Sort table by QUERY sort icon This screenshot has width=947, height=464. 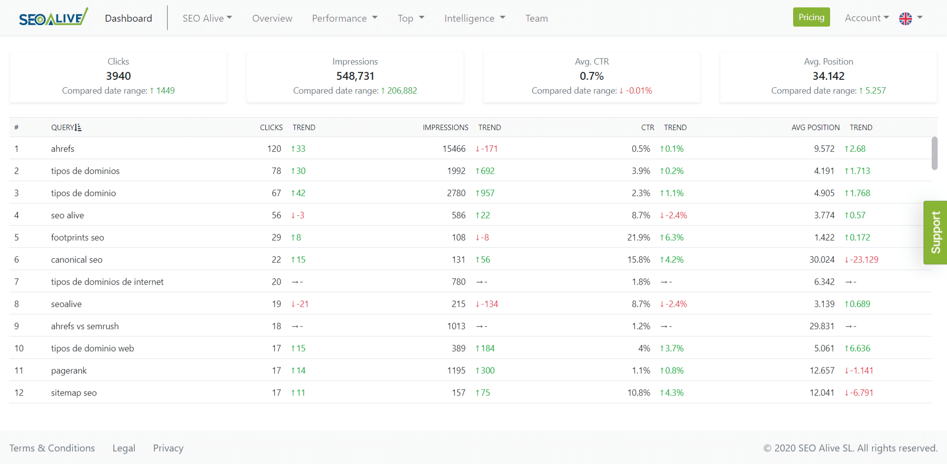(78, 128)
